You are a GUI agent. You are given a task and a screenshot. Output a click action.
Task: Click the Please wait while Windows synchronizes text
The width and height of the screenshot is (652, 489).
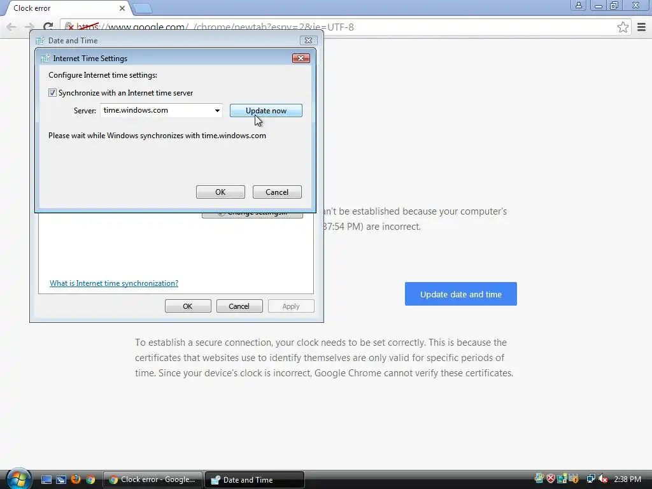(x=157, y=136)
